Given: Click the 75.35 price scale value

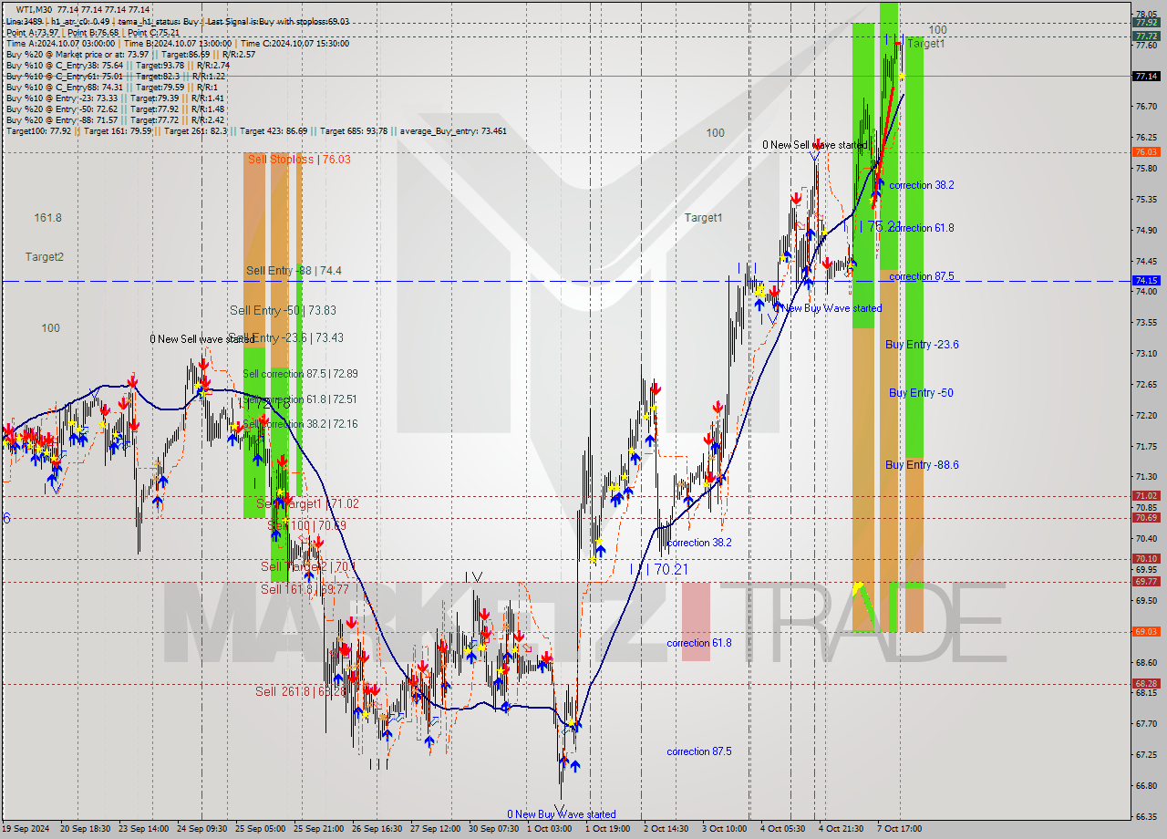Looking at the screenshot, I should click(1146, 199).
